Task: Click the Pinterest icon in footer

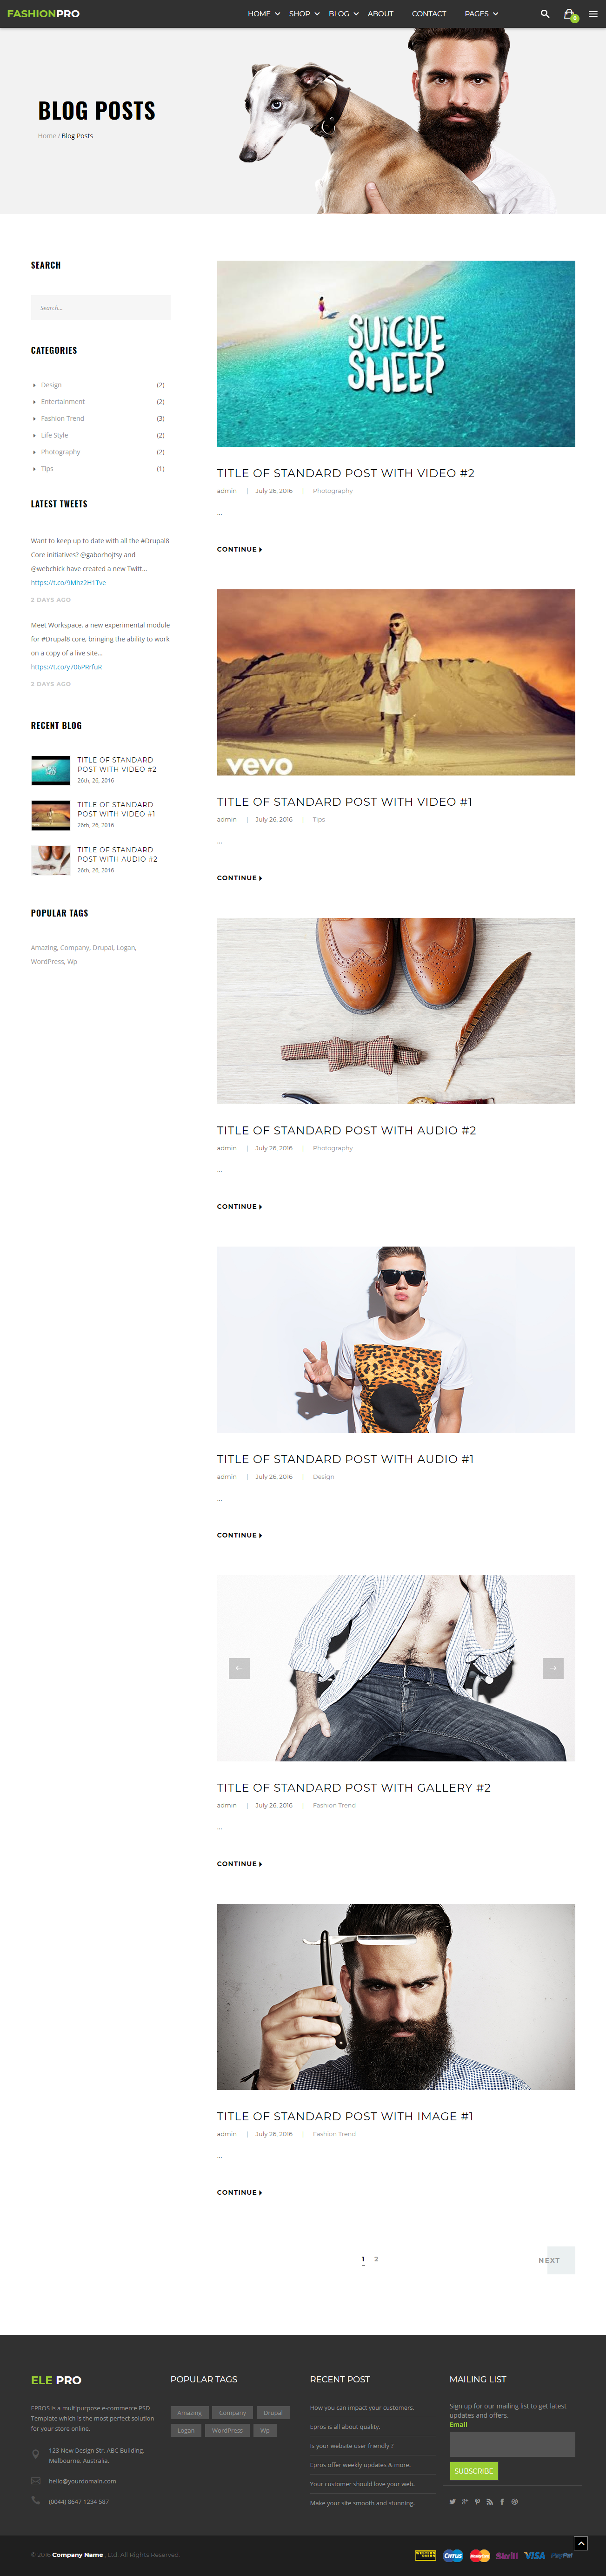Action: tap(477, 2501)
